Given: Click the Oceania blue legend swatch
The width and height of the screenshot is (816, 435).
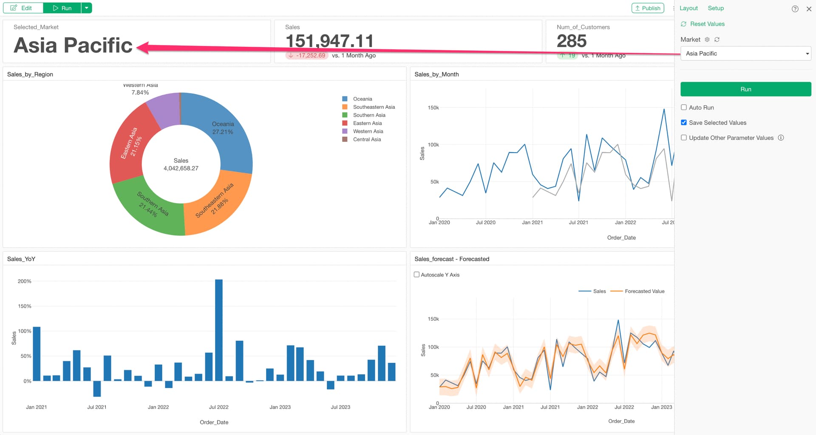Looking at the screenshot, I should (345, 99).
